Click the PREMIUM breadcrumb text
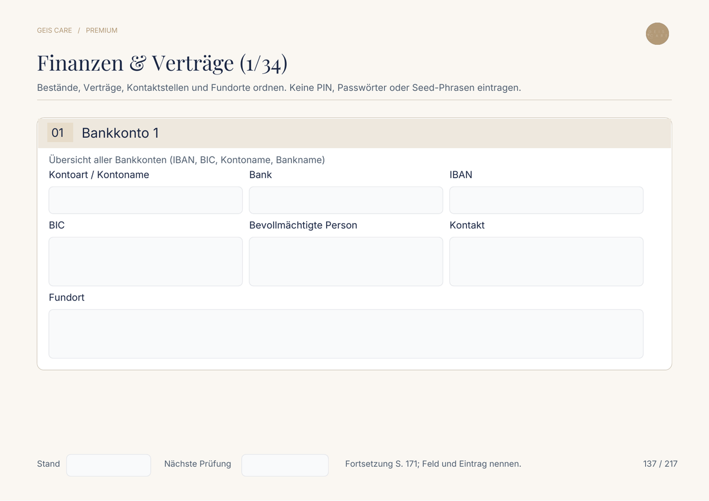This screenshot has width=709, height=501. [x=102, y=30]
